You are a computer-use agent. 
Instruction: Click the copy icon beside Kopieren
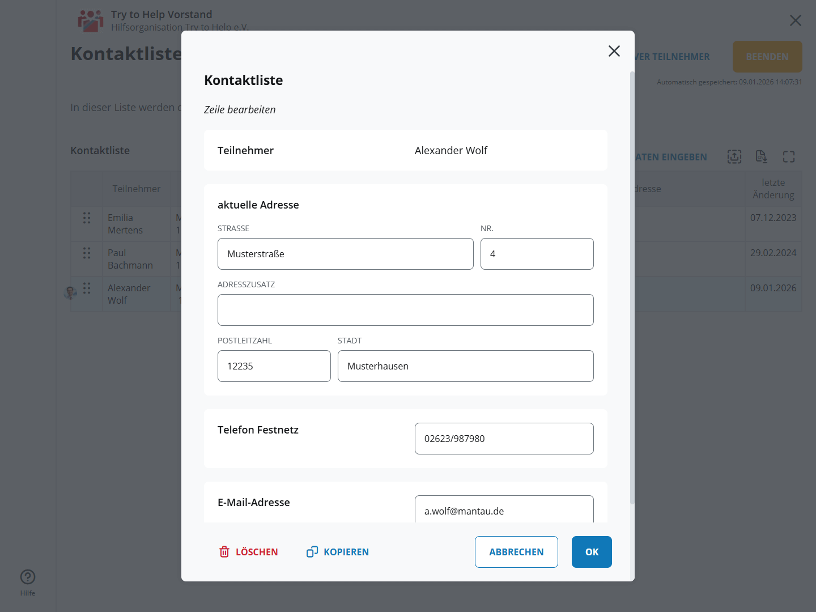312,552
